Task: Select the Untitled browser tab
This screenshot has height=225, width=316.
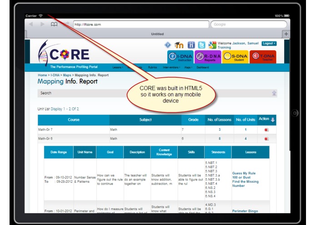Action: (x=157, y=34)
